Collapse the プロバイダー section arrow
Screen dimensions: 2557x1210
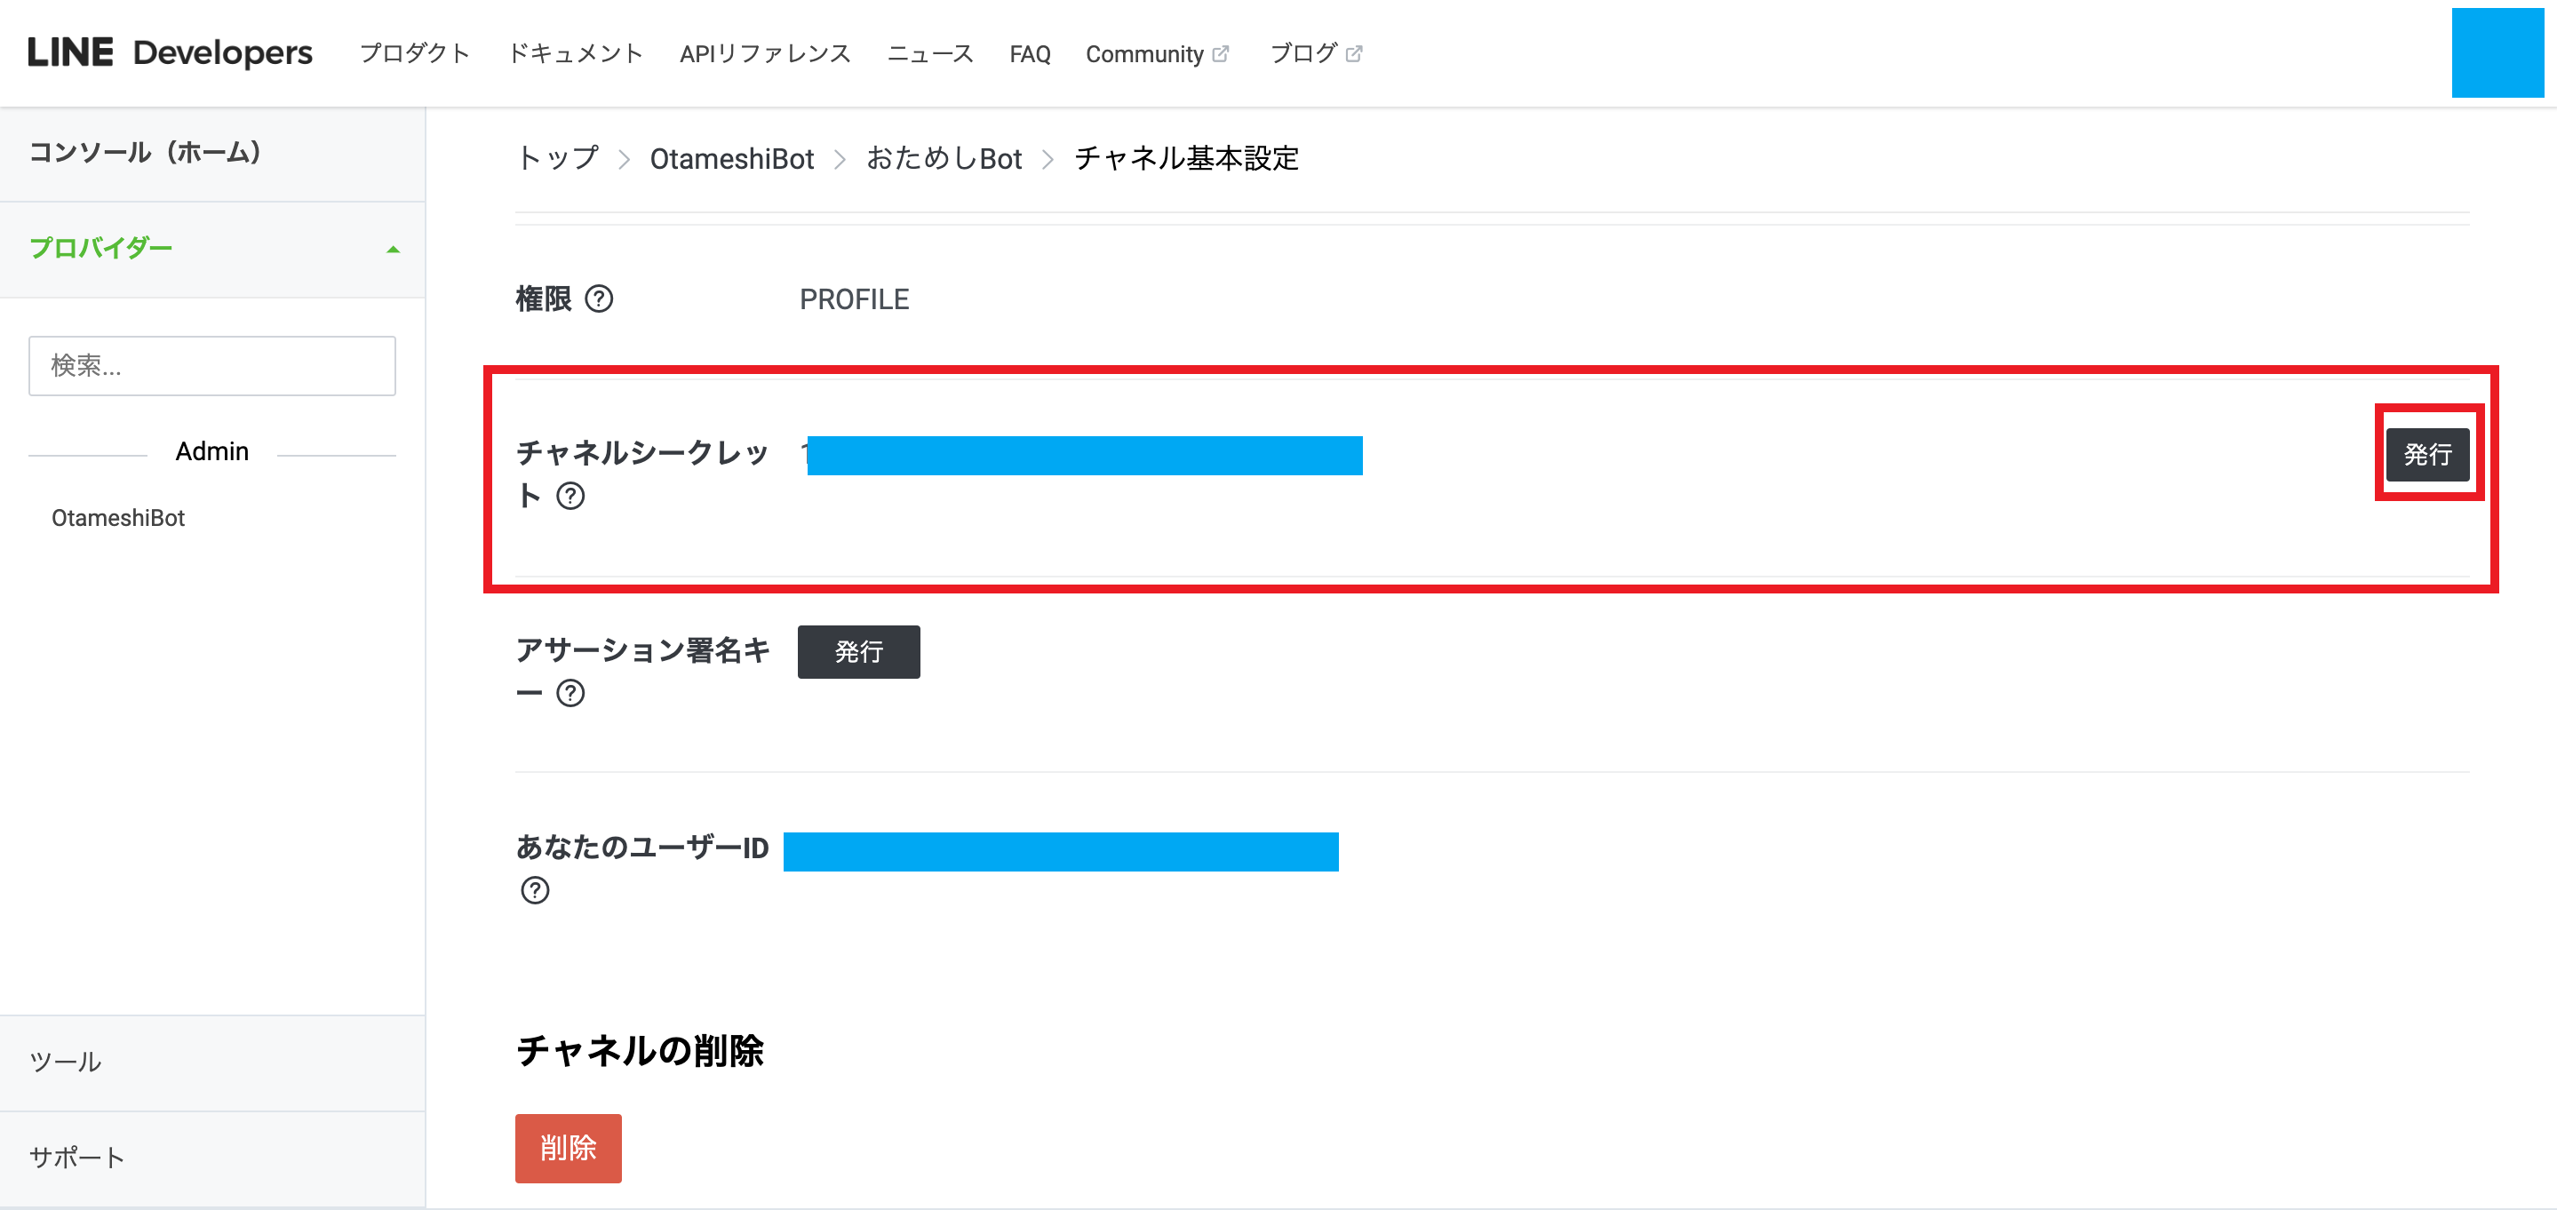(x=393, y=249)
